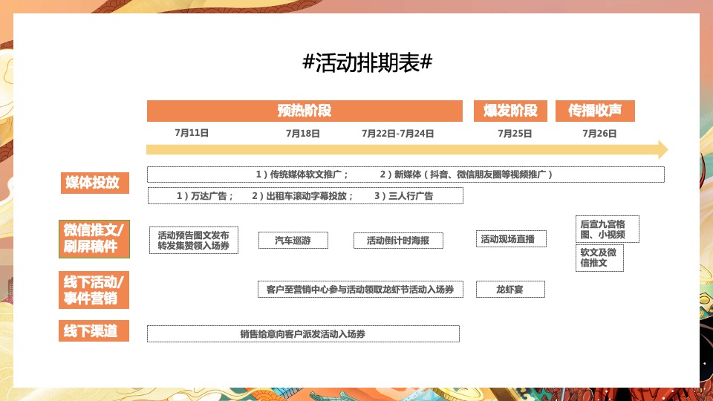Select the 销售给意向客户派发活动入场券 box

(x=303, y=334)
